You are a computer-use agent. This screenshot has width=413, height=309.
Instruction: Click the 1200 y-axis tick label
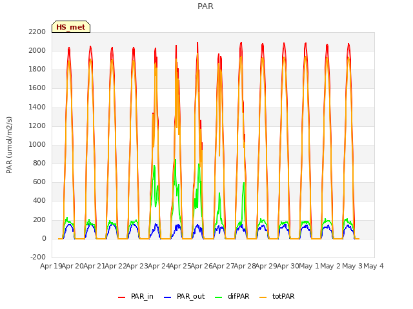(x=37, y=126)
